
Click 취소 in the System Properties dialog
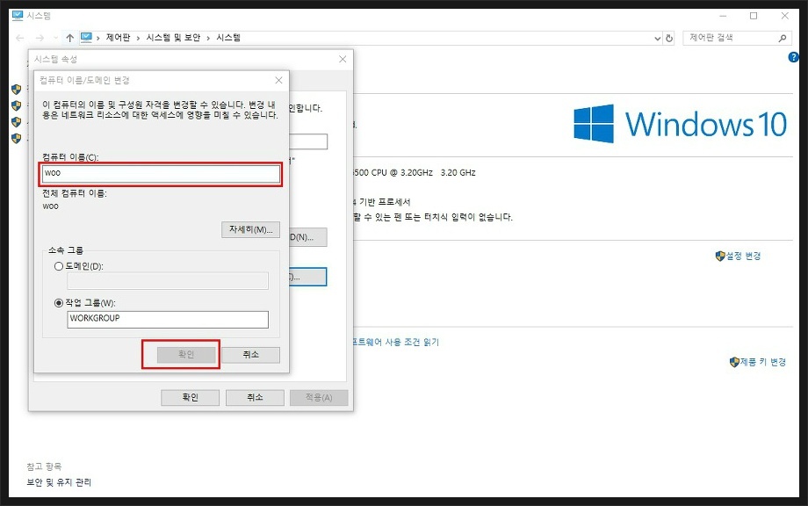pos(255,397)
